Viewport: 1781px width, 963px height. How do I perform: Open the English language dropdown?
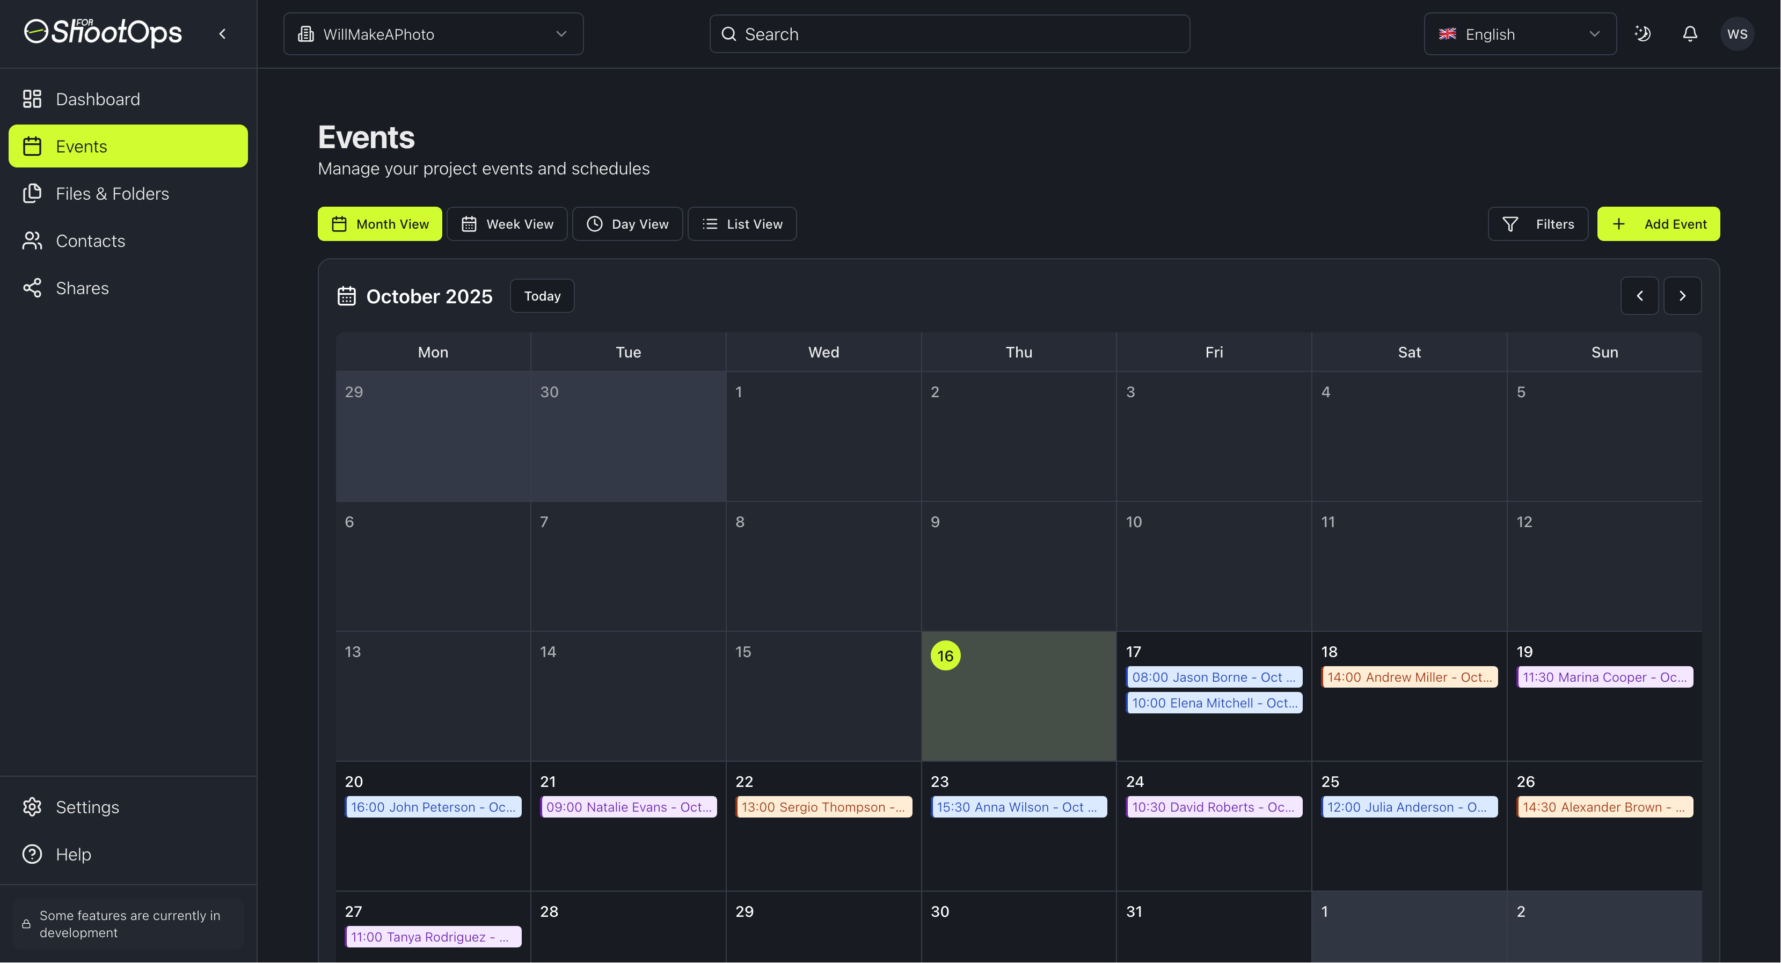pos(1520,34)
